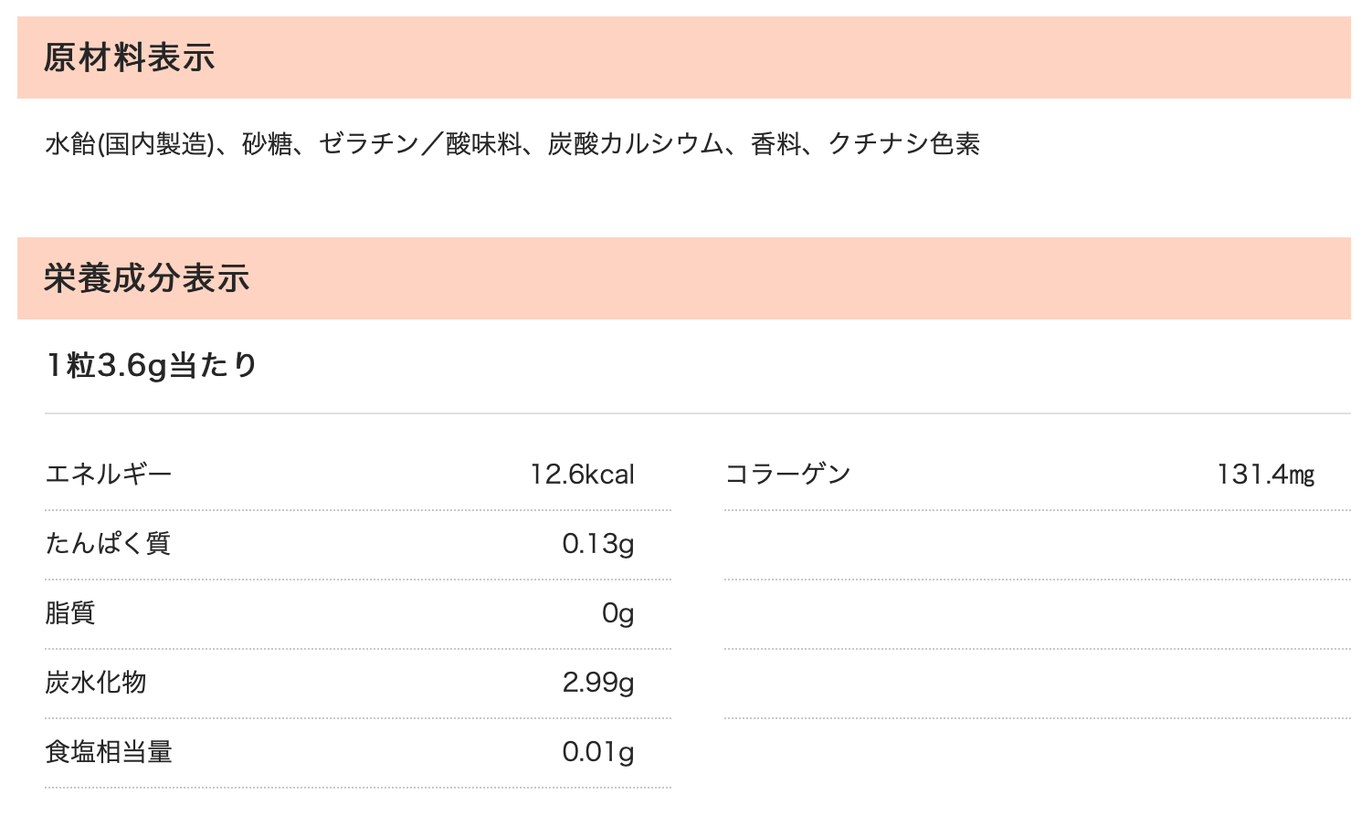Select the 0.13g protein value
The width and height of the screenshot is (1372, 836).
pyautogui.click(x=597, y=544)
